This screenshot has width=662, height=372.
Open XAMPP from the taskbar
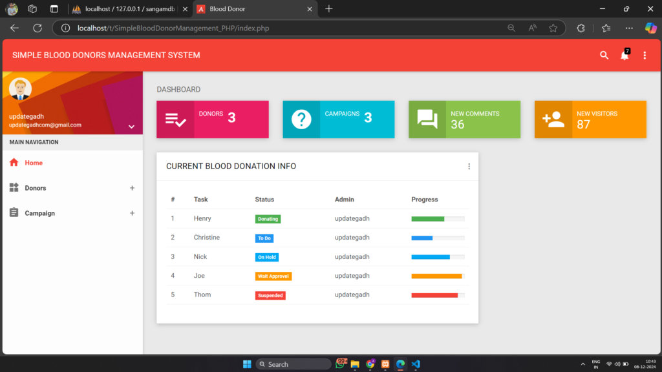pos(385,364)
